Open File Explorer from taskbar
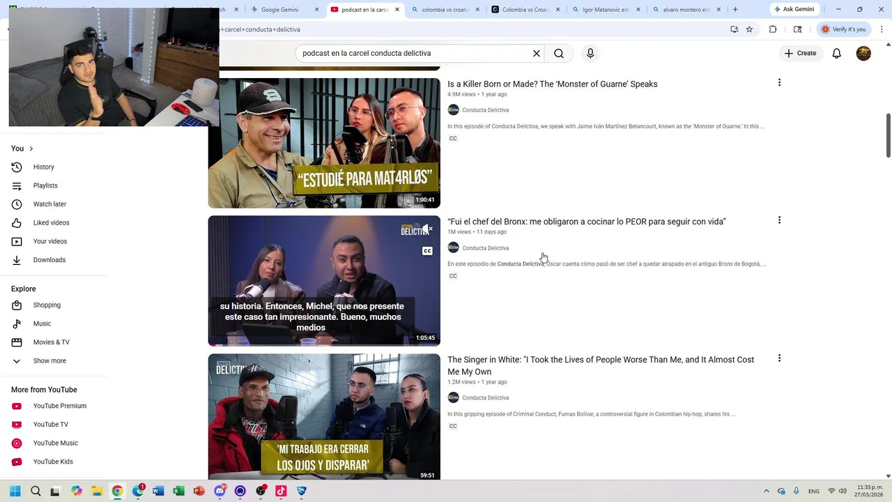 (97, 491)
